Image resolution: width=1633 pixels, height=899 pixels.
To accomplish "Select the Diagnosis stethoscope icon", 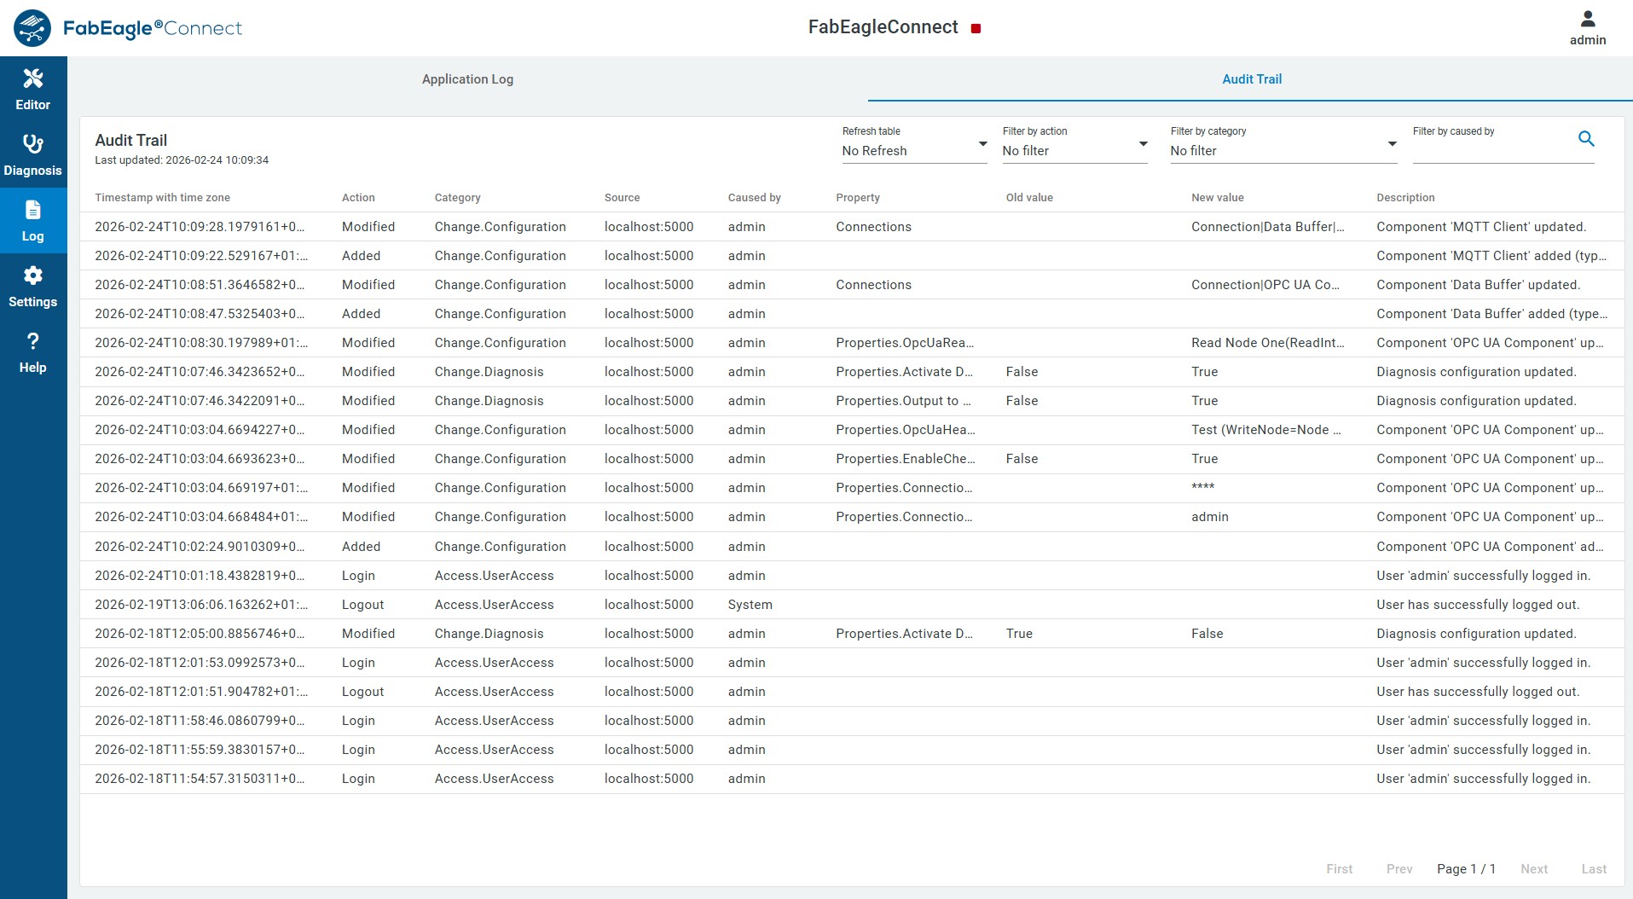I will [x=32, y=154].
